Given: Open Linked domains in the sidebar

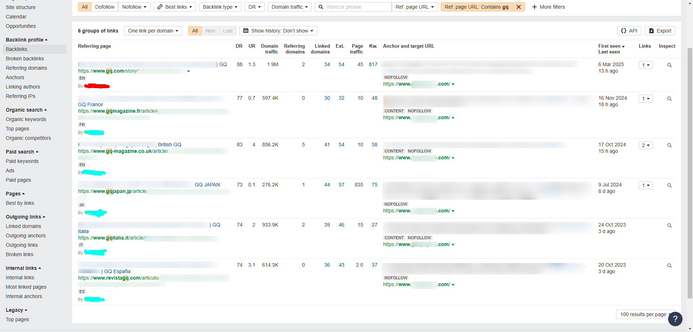Looking at the screenshot, I should (23, 226).
